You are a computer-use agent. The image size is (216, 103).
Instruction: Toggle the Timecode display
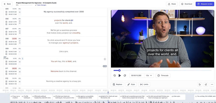163,76
